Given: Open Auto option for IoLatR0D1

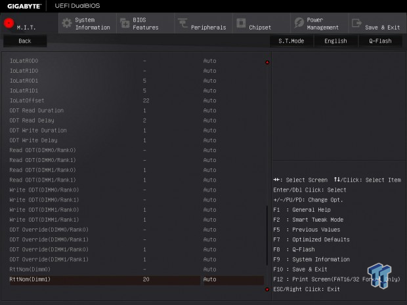Looking at the screenshot, I should click(209, 81).
